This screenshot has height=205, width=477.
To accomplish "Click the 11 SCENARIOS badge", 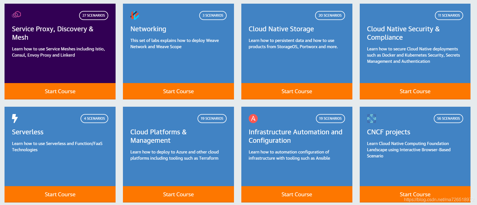I will point(449,15).
